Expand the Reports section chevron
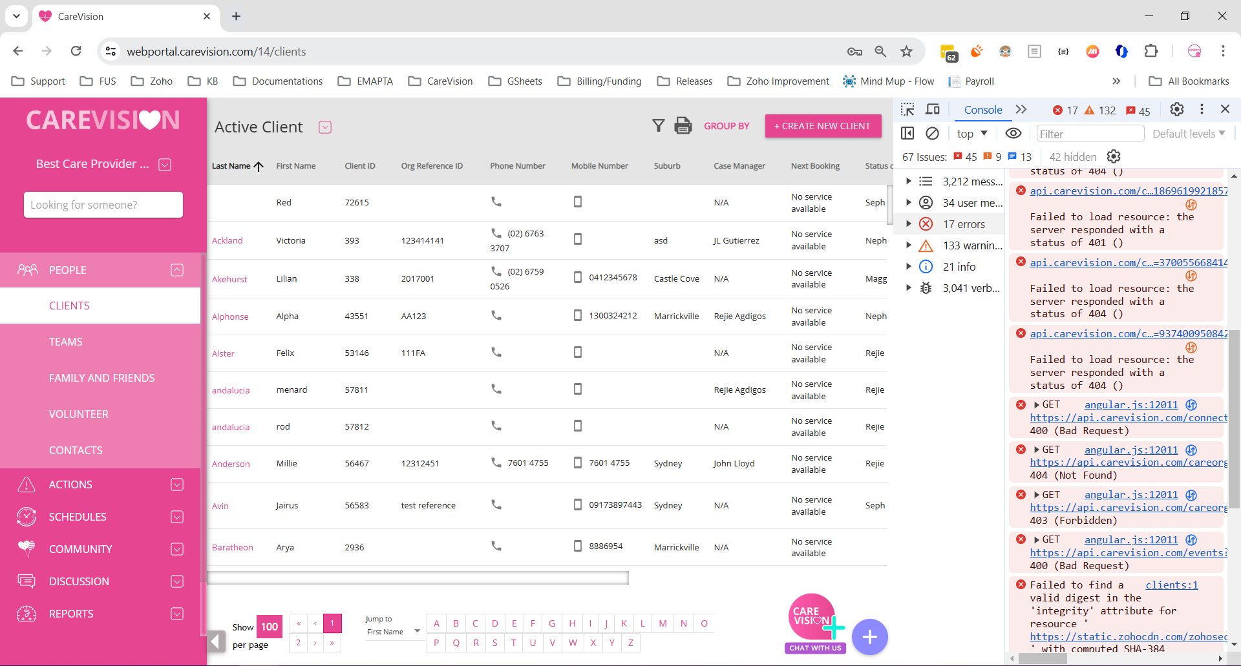The height and width of the screenshot is (666, 1241). [x=177, y=614]
